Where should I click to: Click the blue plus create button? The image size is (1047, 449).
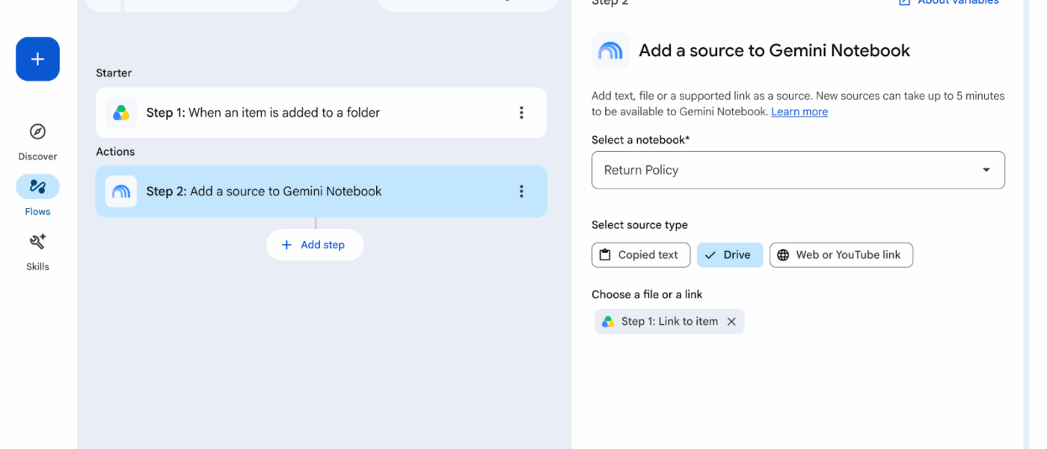(37, 59)
